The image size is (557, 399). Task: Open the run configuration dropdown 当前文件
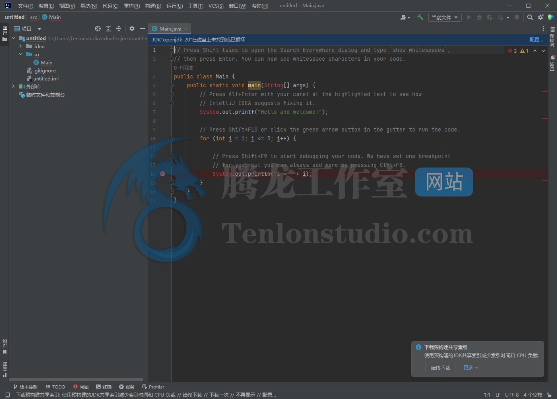pos(445,17)
